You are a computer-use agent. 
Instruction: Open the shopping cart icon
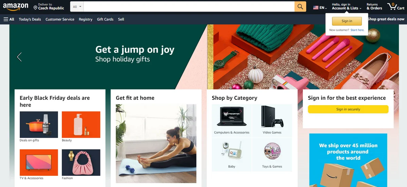(x=395, y=6)
